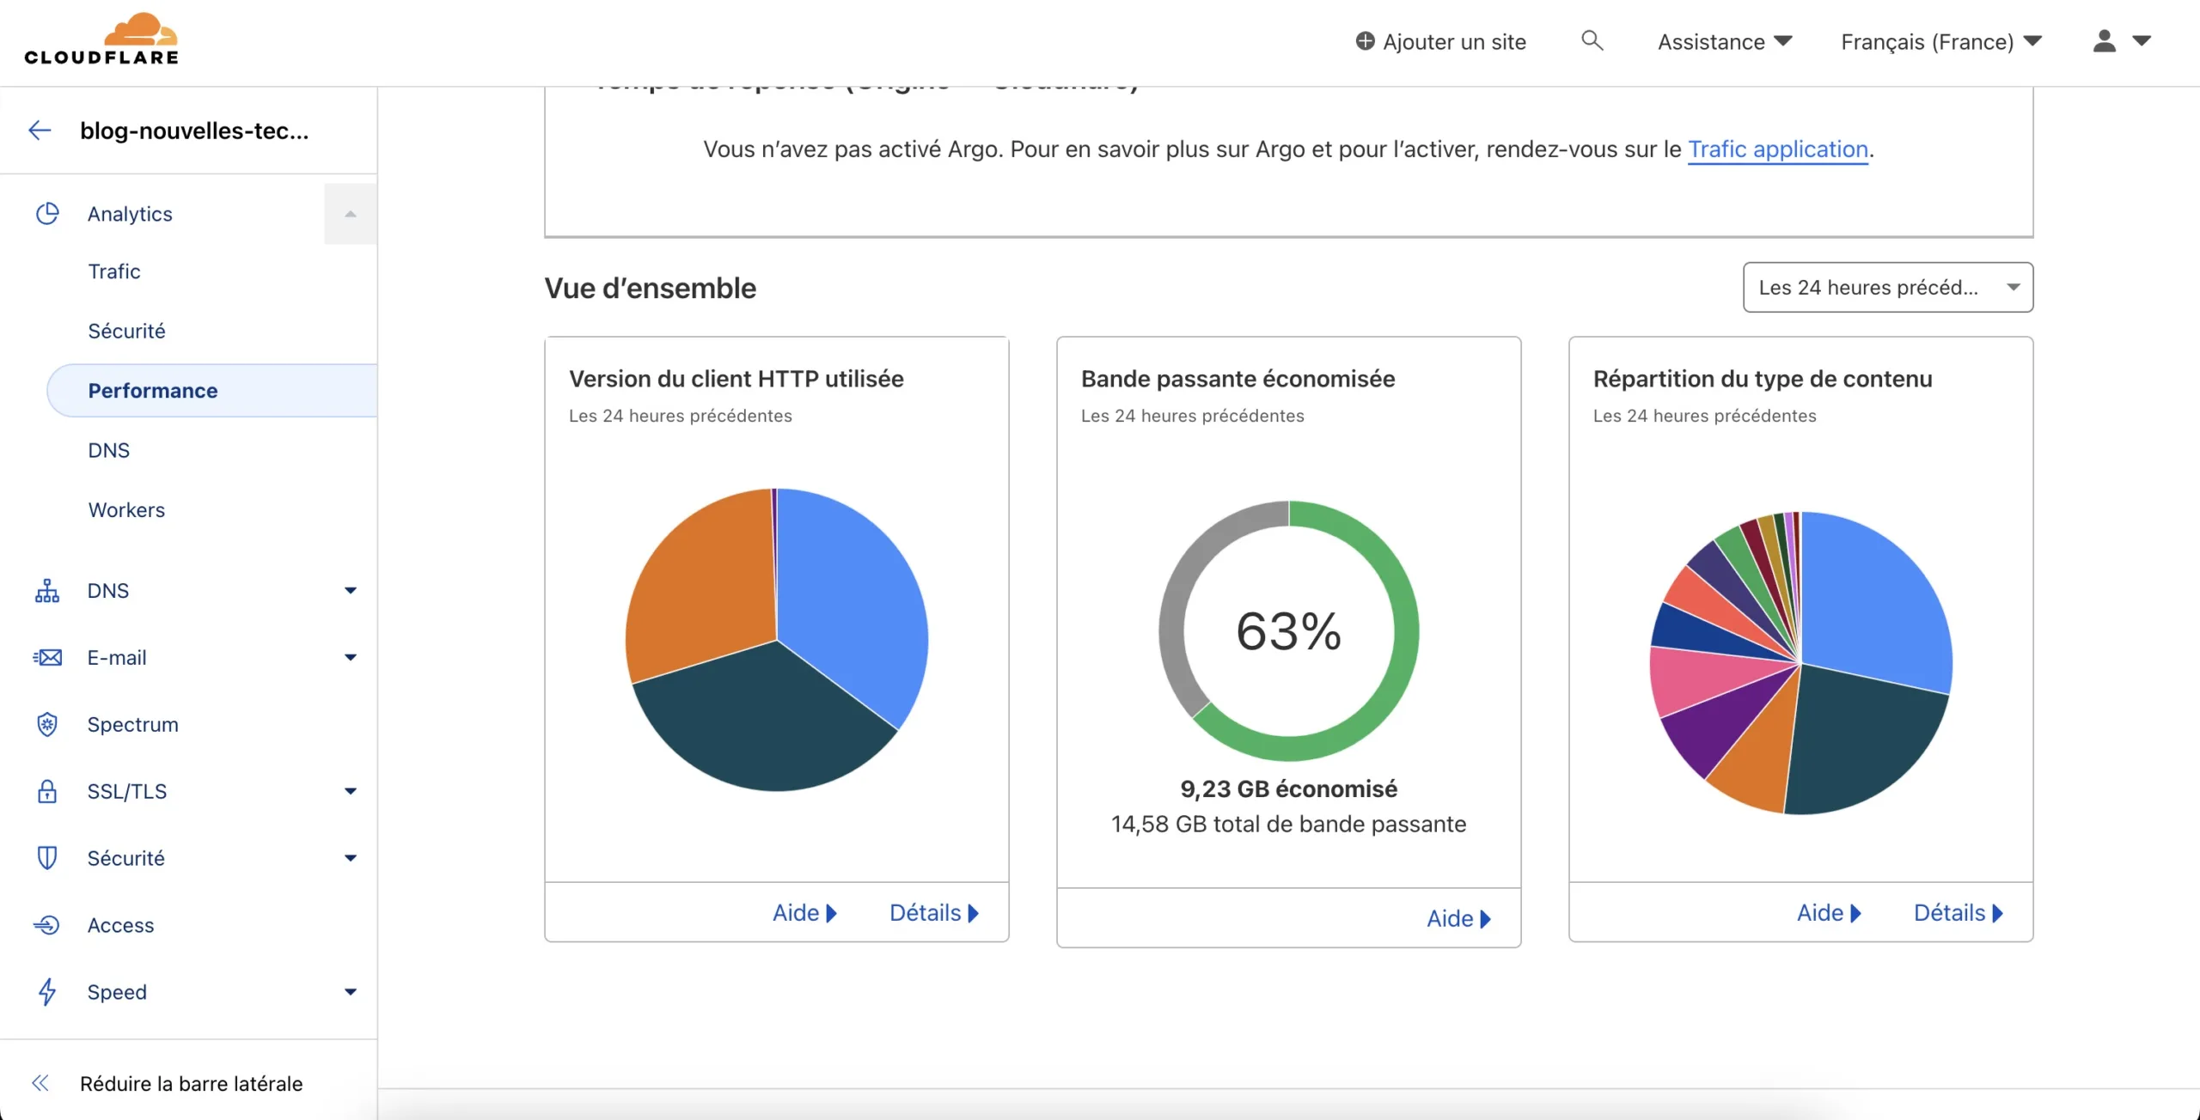
Task: Click the Version du client HTTP utilisée title
Action: tap(736, 379)
